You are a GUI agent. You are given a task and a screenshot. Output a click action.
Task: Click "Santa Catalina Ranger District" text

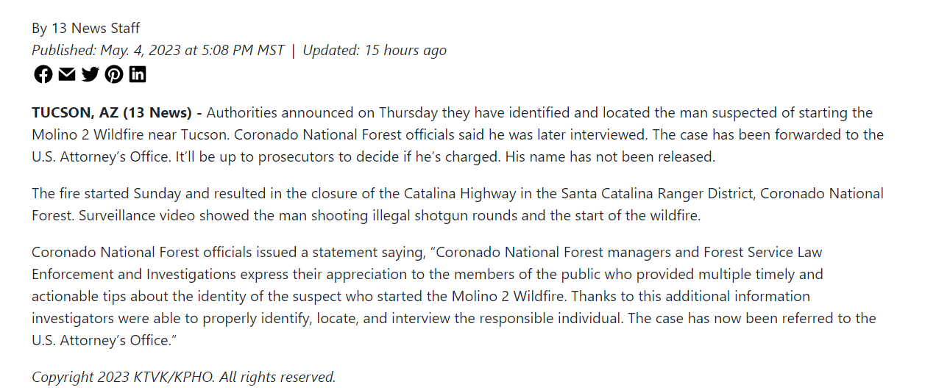coord(658,194)
